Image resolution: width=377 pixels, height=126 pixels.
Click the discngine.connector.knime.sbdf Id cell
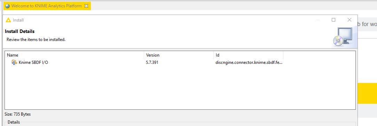point(248,62)
